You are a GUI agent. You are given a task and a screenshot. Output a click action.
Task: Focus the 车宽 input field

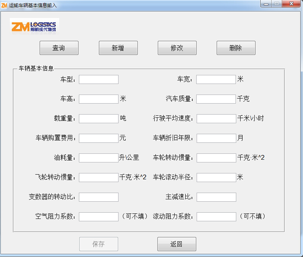pos(216,79)
